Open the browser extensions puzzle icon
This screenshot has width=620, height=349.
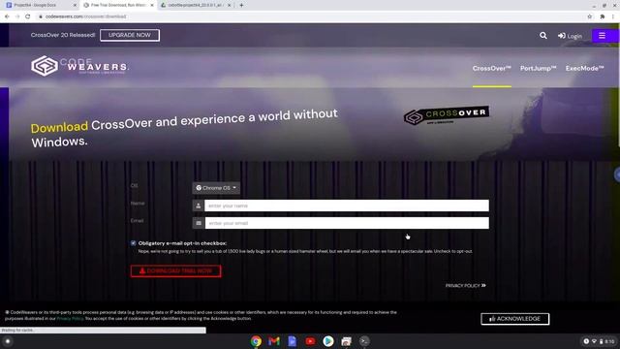603,16
